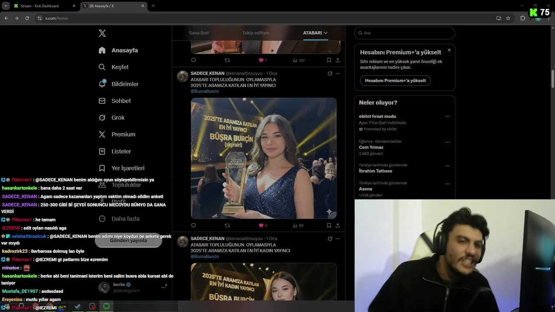
Task: View analytics showing 93 views
Action: click(x=298, y=225)
